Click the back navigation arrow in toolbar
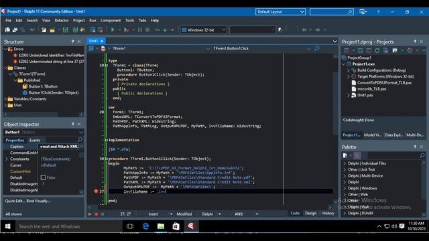Image resolution: width=429 pixels, height=241 pixels. point(304,29)
